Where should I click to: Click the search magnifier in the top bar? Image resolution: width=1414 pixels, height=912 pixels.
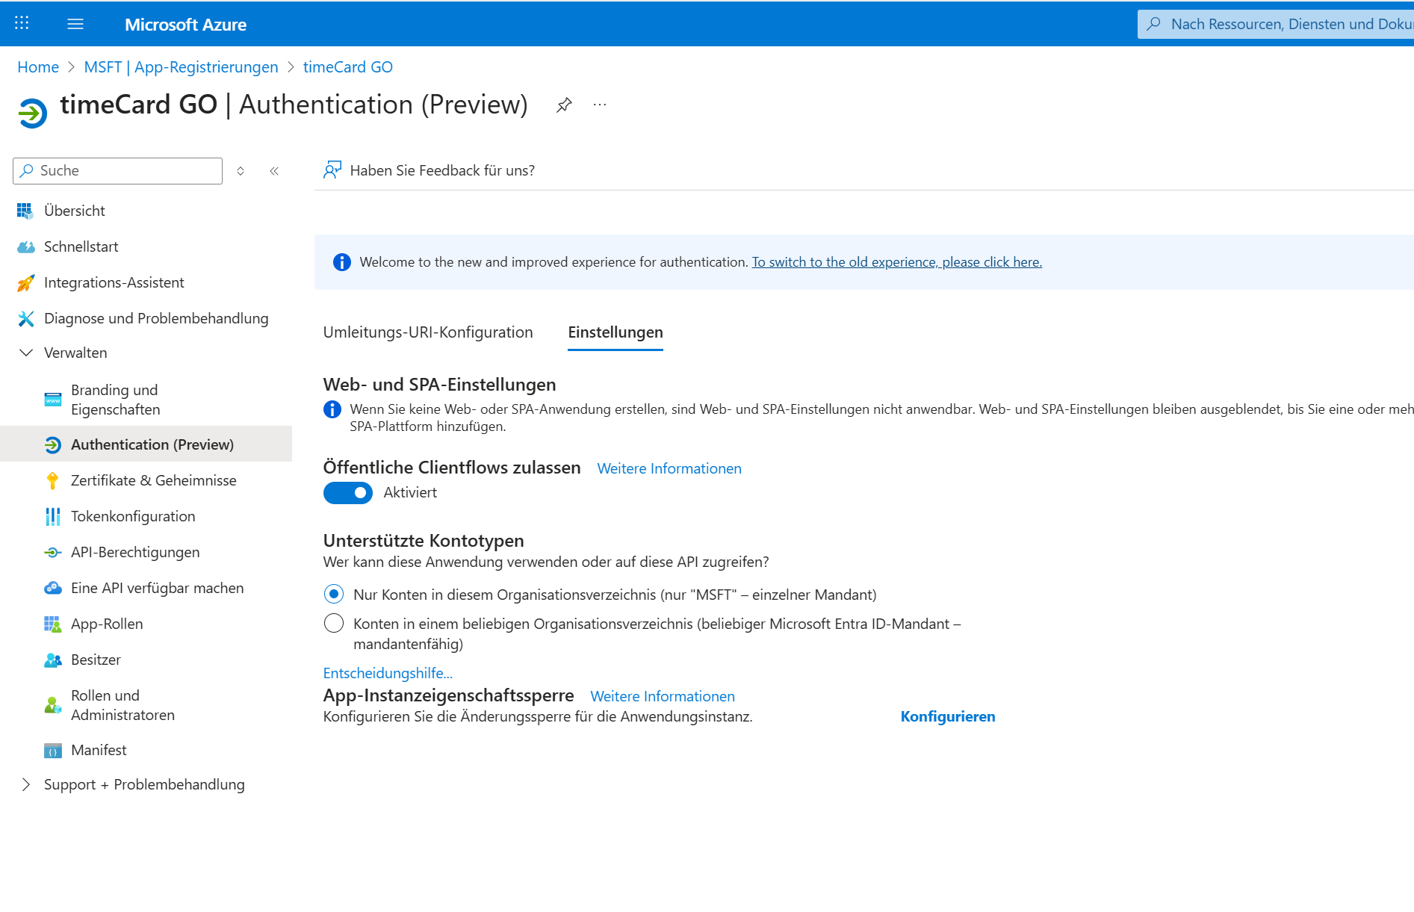pos(1154,24)
